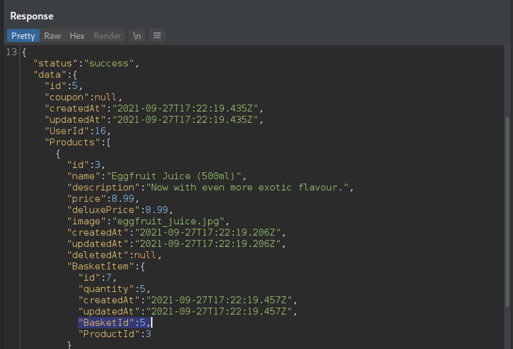Toggle the \n non-printable characters button
The height and width of the screenshot is (349, 513).
coord(137,36)
